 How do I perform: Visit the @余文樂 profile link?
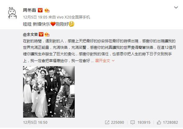[30, 34]
